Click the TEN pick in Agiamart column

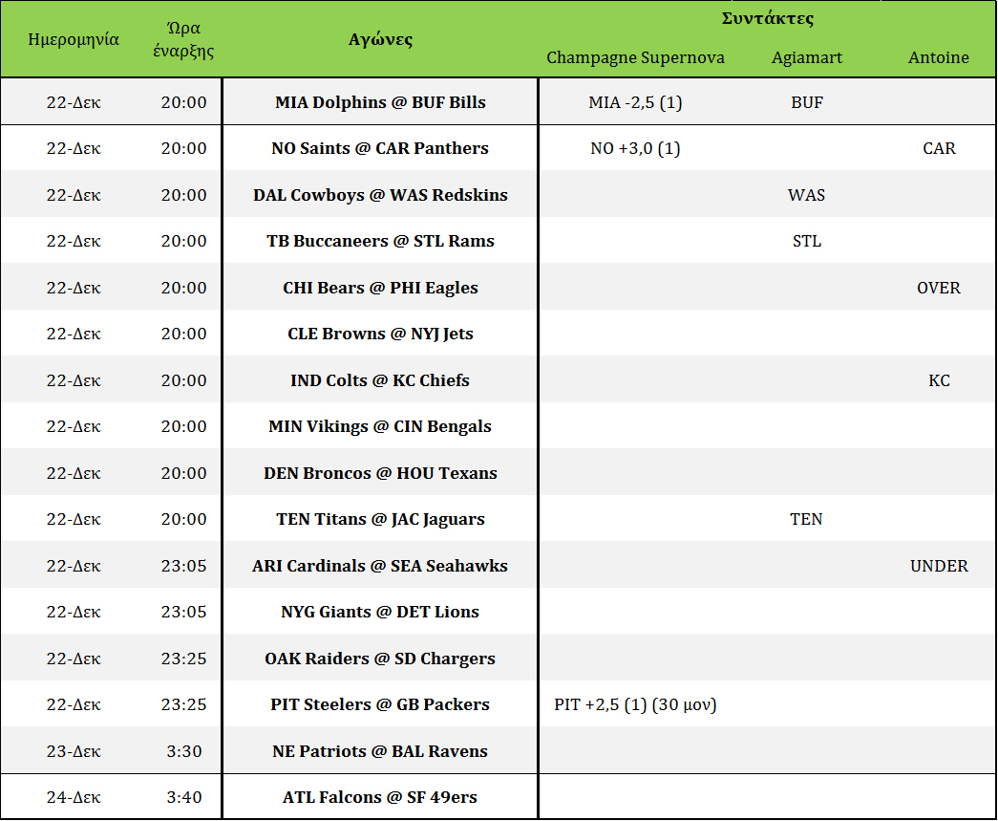pos(807,519)
